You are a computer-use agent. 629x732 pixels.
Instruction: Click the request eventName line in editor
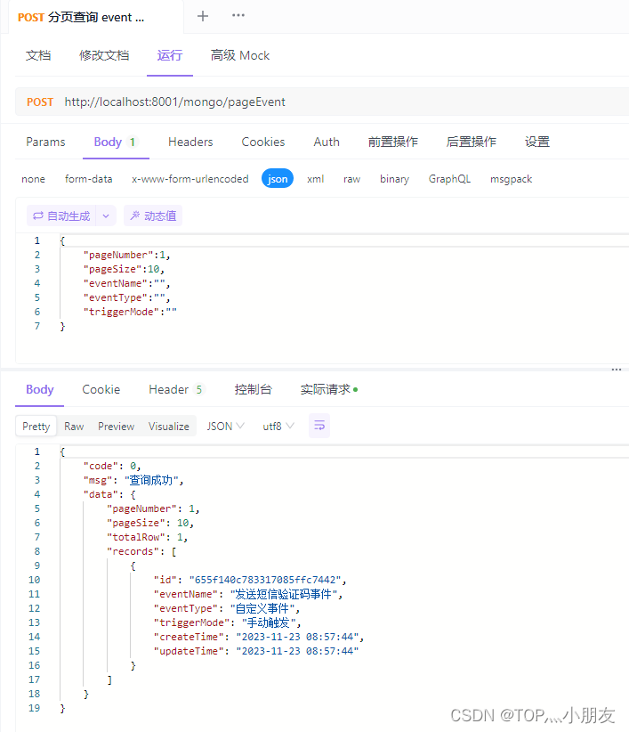127,283
